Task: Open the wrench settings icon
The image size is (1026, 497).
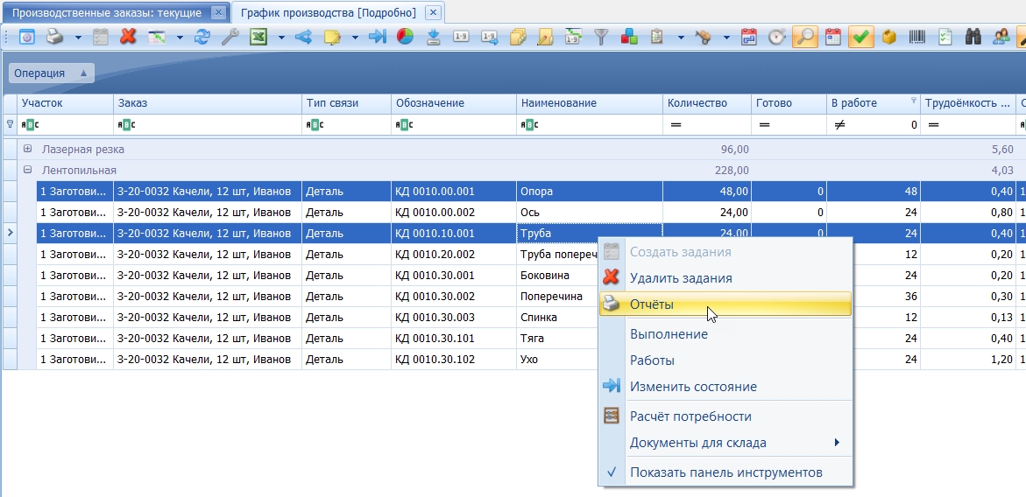Action: (230, 38)
